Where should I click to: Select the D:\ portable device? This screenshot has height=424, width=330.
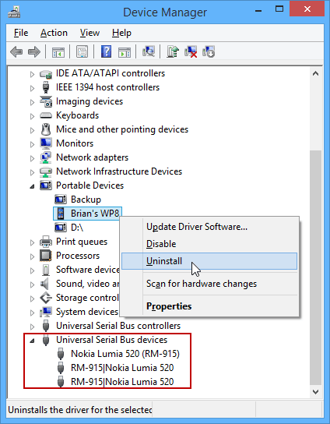click(x=77, y=228)
